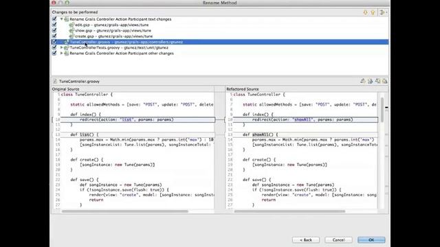
Task: Click the create.gsp file icon
Action: pos(71,36)
